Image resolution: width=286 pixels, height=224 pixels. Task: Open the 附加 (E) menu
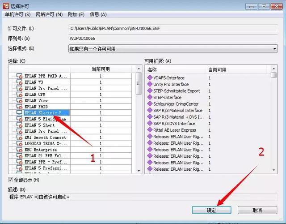tap(76, 14)
